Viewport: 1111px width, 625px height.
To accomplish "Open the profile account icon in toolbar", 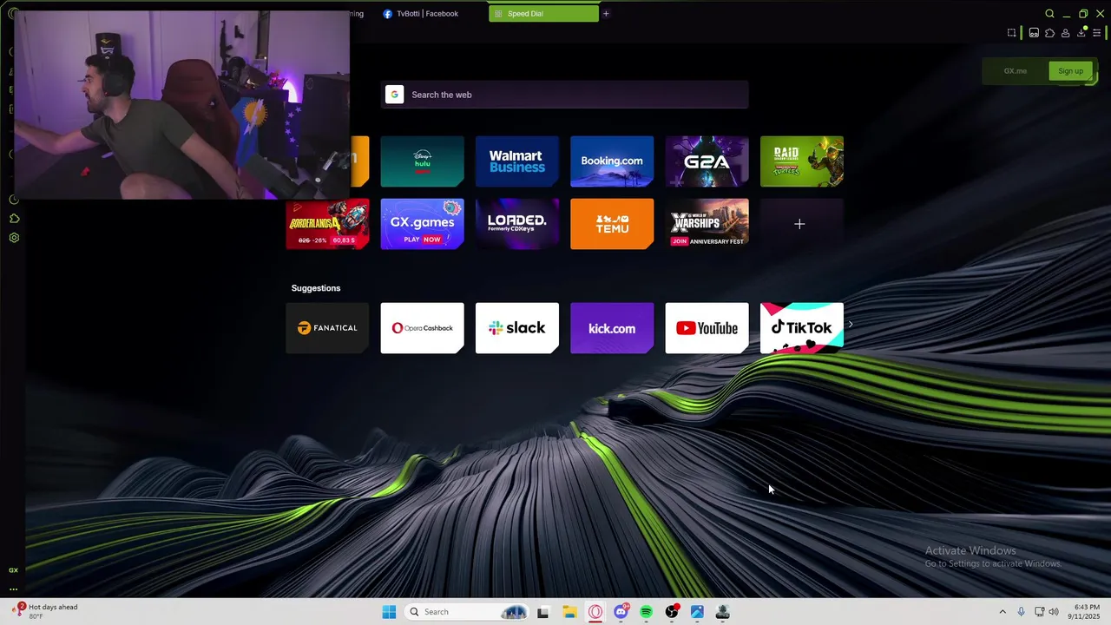I will click(x=1065, y=33).
